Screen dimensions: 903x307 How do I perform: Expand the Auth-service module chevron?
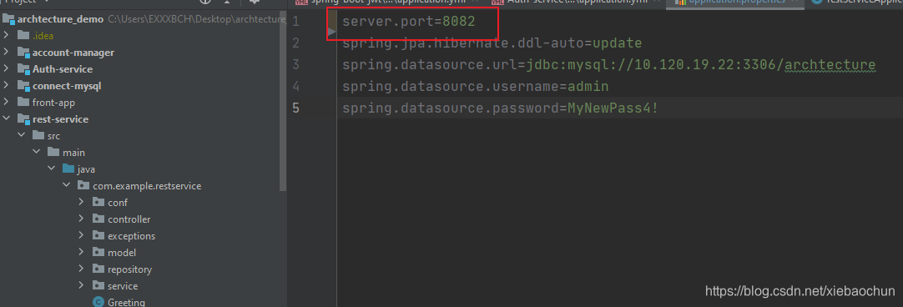click(x=6, y=69)
